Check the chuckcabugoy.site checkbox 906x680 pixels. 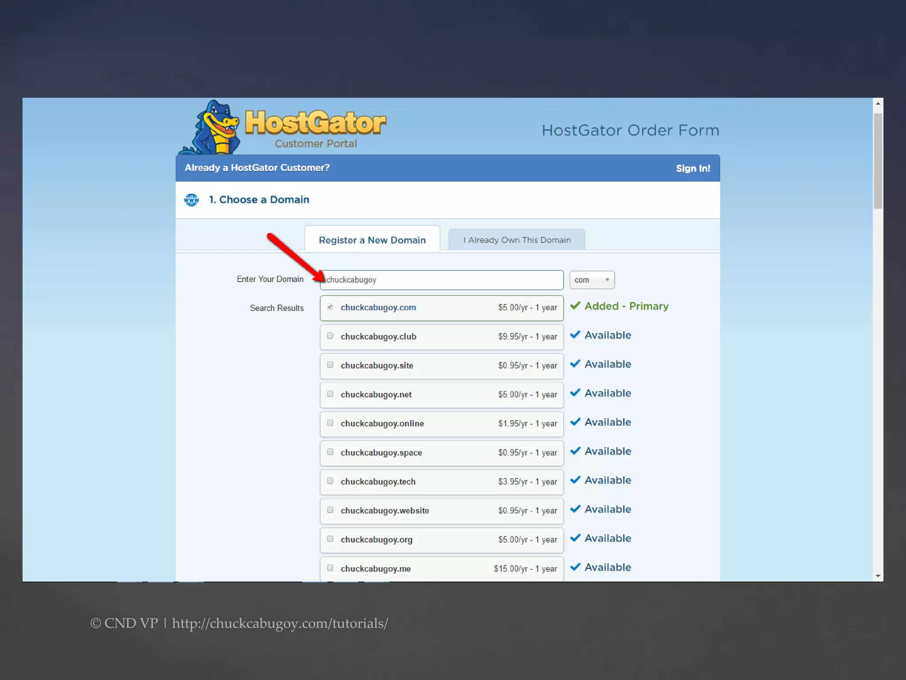[330, 365]
